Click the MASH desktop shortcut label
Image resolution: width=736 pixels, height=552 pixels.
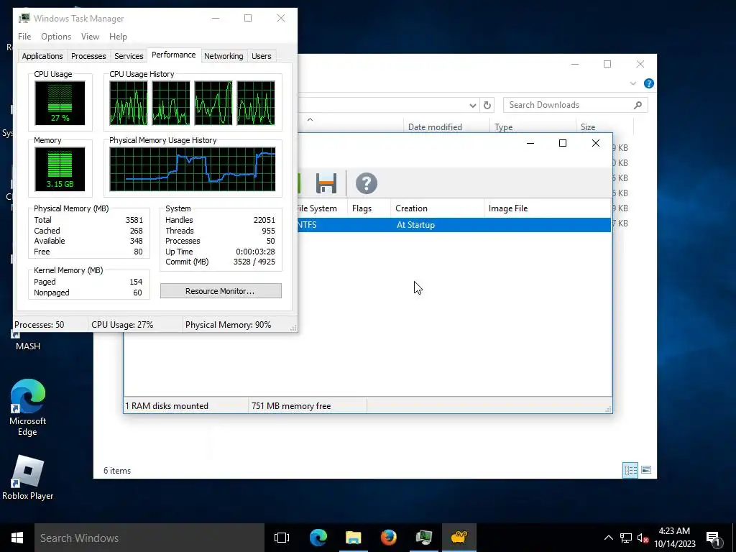(x=28, y=346)
